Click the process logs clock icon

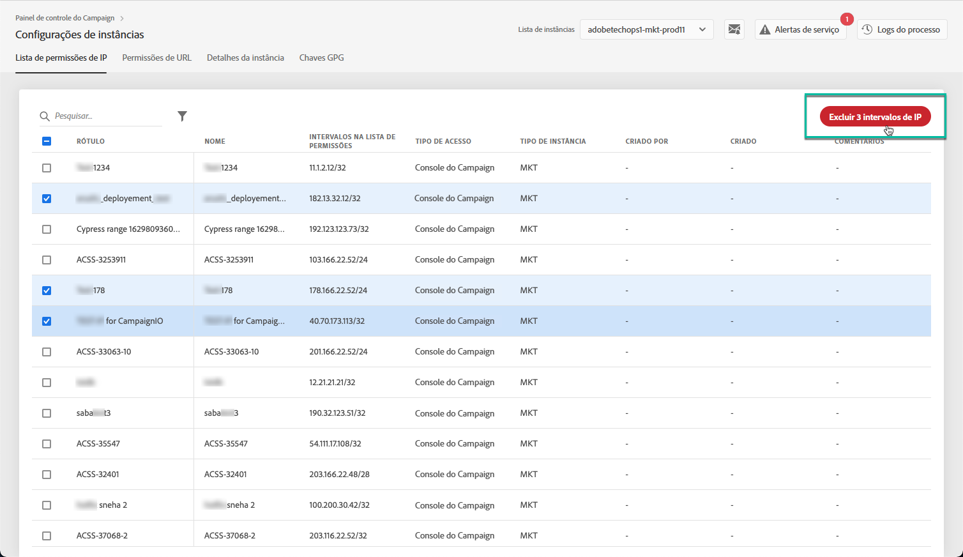[867, 29]
